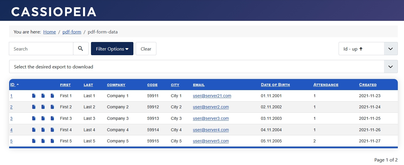Click the magnifier search icon button
This screenshot has height=165, width=404.
pos(81,49)
